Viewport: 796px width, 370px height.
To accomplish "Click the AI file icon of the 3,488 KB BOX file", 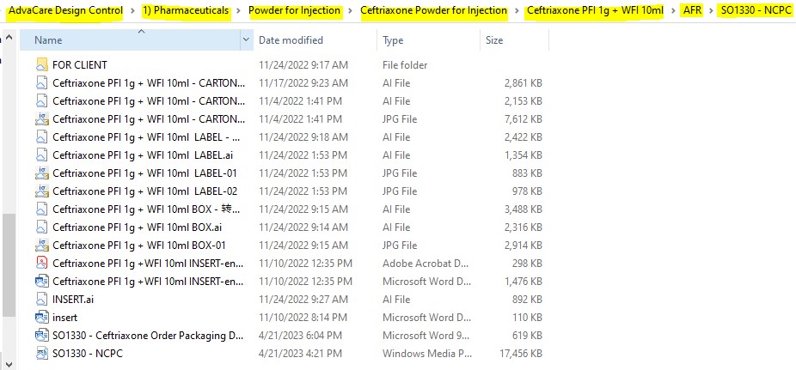I will tap(41, 209).
